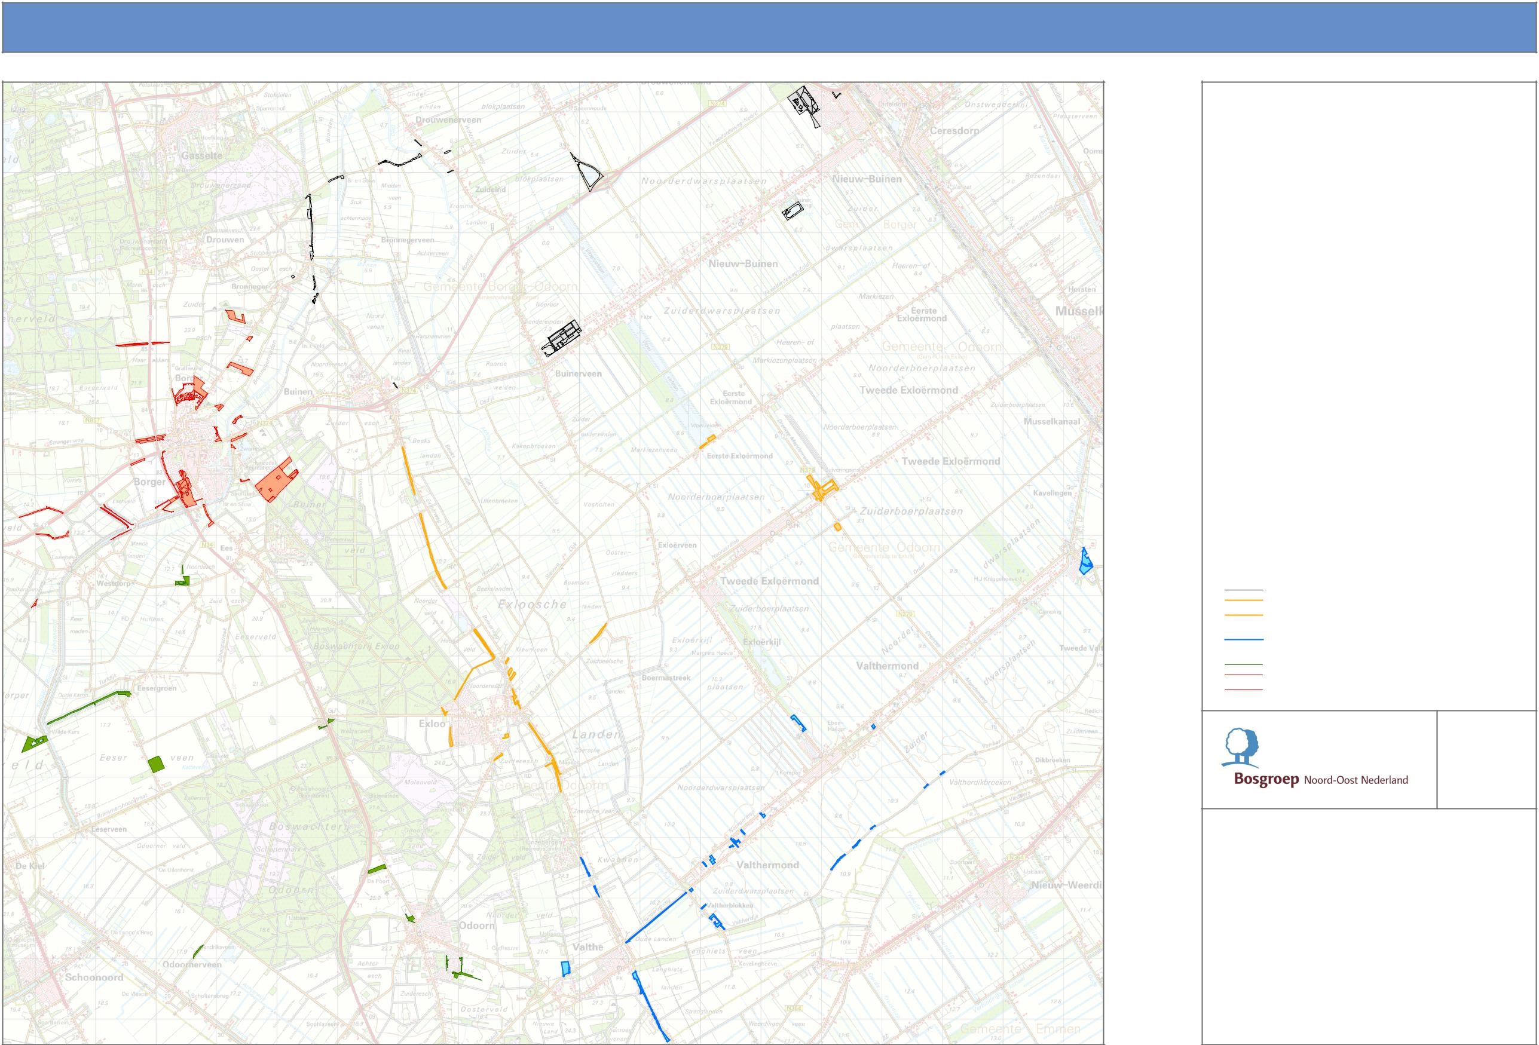Click the large red filled parcel east of Borger

click(276, 481)
